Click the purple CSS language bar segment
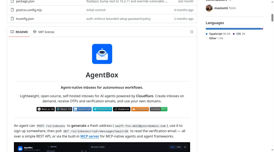The image size is (274, 152). 262,29
